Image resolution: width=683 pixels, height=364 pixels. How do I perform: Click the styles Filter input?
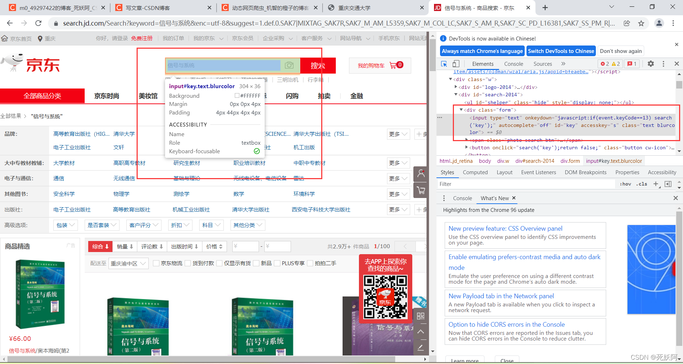526,184
